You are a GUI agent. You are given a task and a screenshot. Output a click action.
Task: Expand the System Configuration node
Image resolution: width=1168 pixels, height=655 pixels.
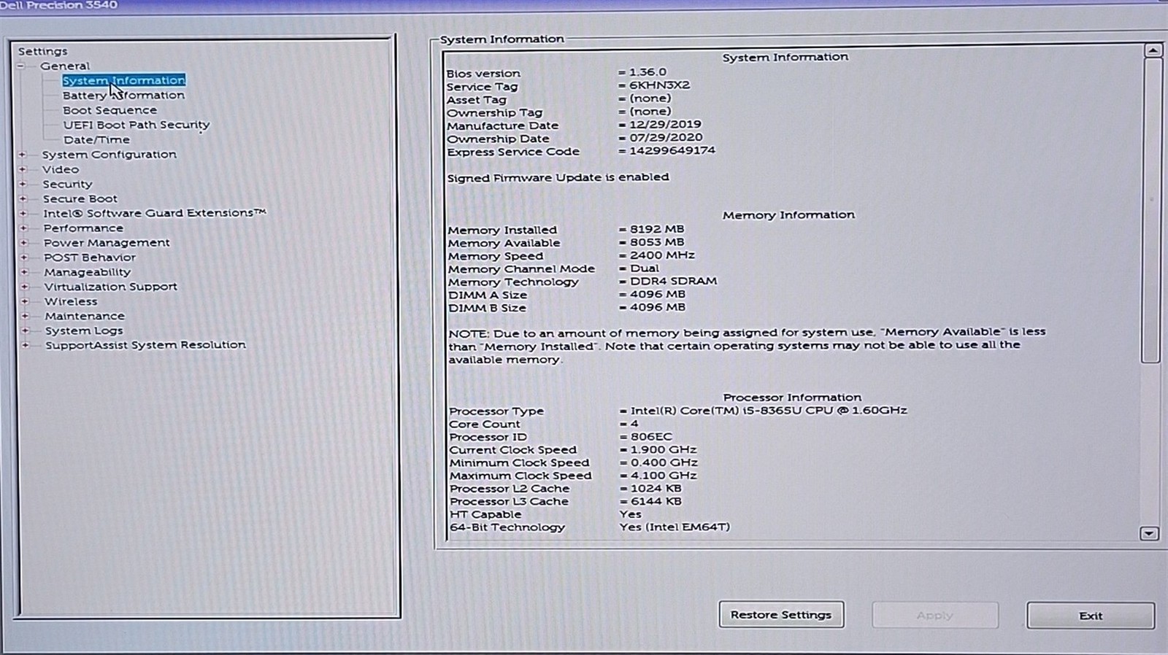pyautogui.click(x=23, y=155)
